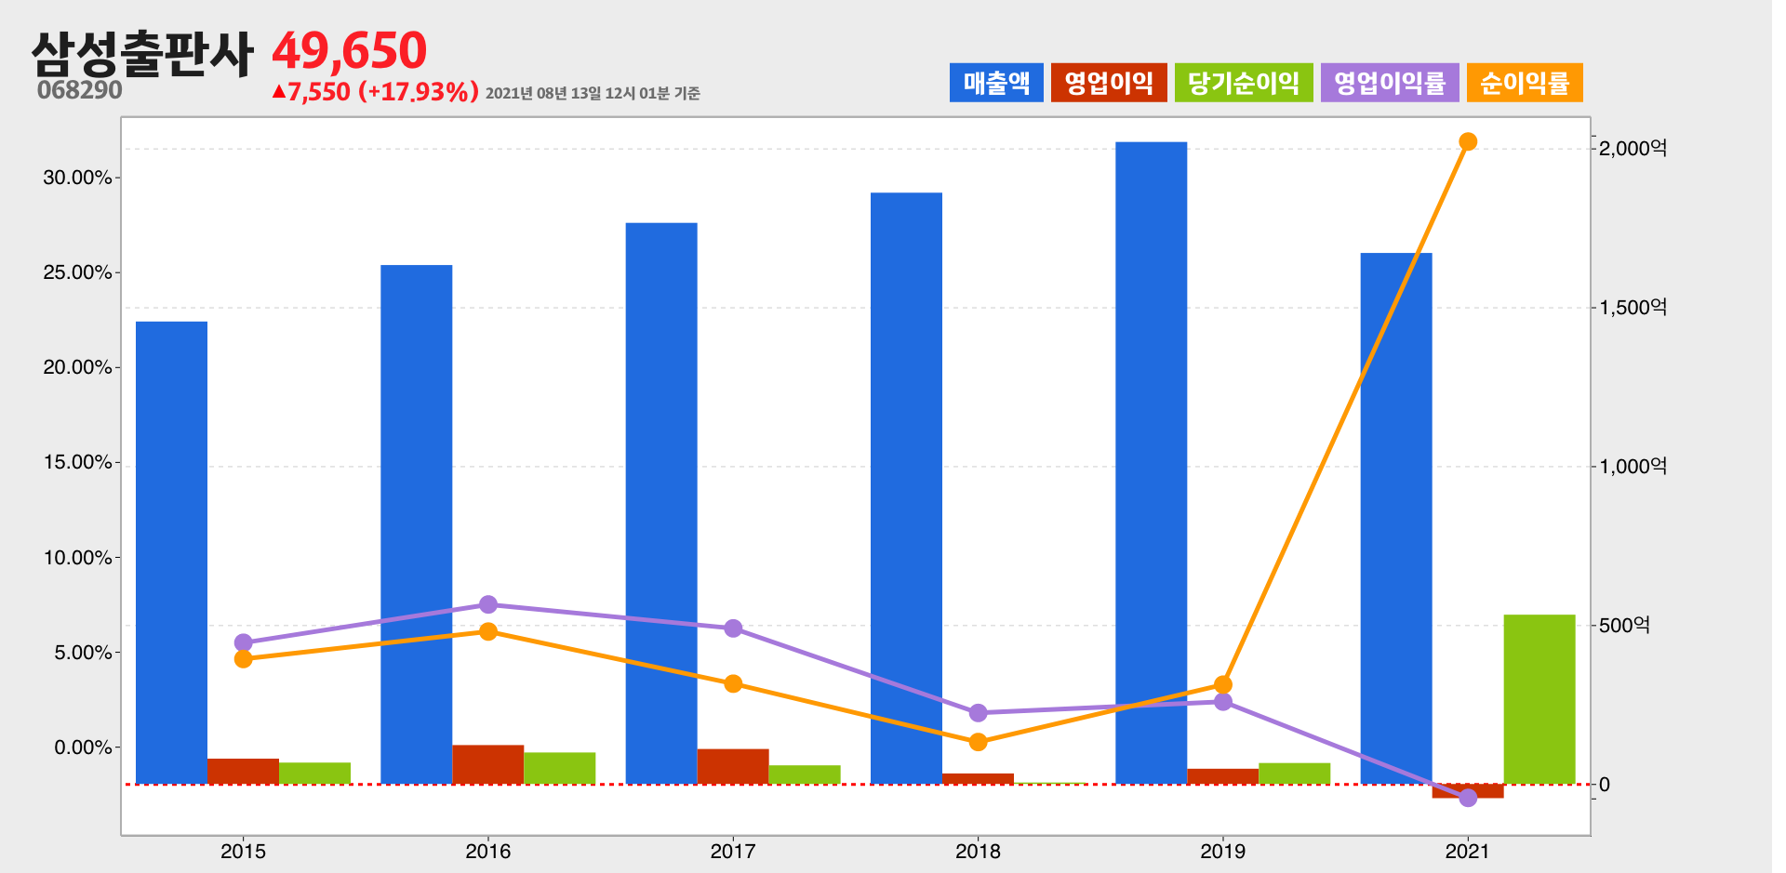Click the 15.00% left axis label
Screen dimensions: 1786x873
tap(77, 463)
